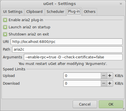Switch to the UI Settings tab

(13, 12)
